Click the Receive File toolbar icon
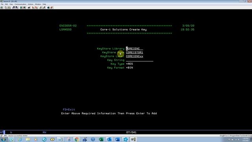The width and height of the screenshot is (252, 142). tap(17, 7)
